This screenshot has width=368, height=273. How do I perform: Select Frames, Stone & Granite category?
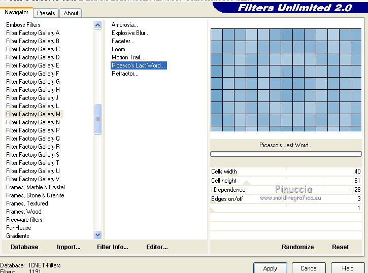click(x=35, y=195)
